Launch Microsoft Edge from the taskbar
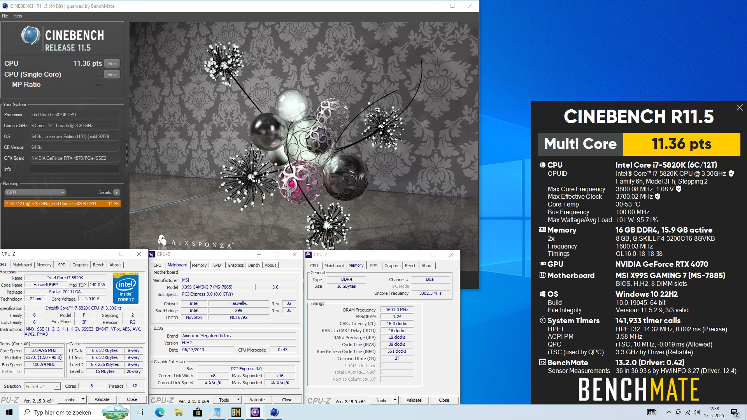The image size is (747, 420). [160, 412]
